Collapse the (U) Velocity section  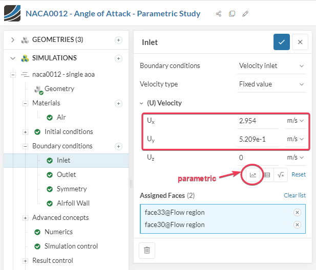point(142,103)
